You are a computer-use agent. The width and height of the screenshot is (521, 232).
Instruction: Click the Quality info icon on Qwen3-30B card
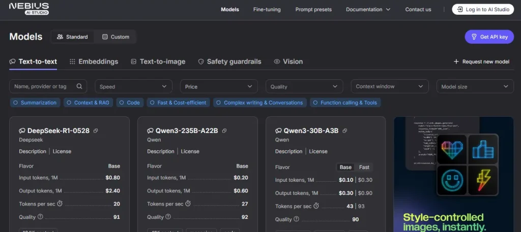297,219
